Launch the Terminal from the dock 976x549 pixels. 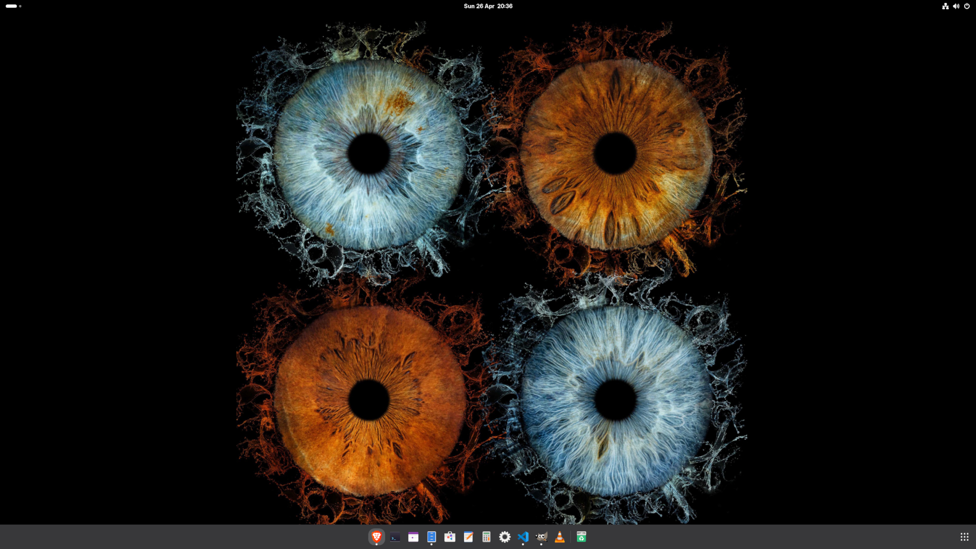pos(395,537)
